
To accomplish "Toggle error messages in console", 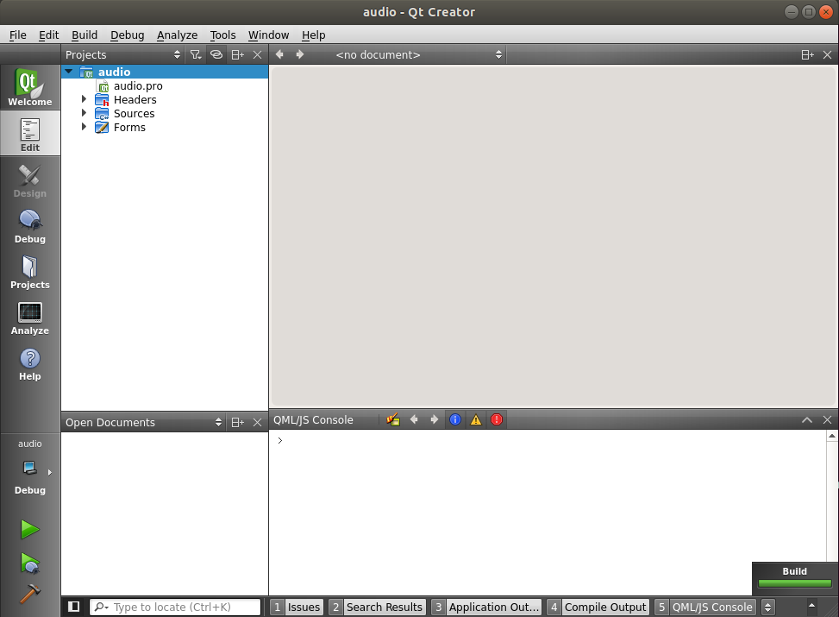I will [x=497, y=420].
